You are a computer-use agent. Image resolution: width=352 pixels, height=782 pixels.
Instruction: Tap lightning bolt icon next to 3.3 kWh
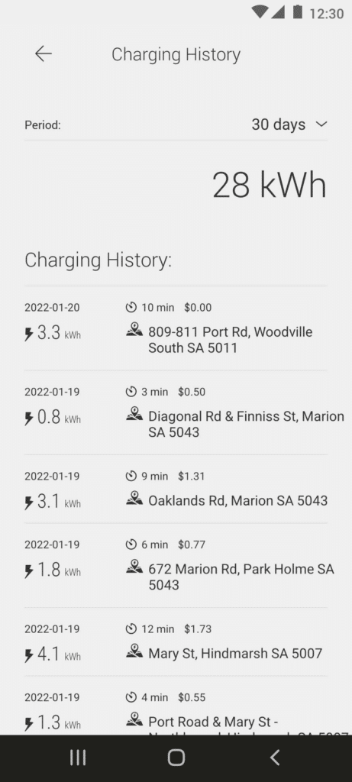pos(30,334)
